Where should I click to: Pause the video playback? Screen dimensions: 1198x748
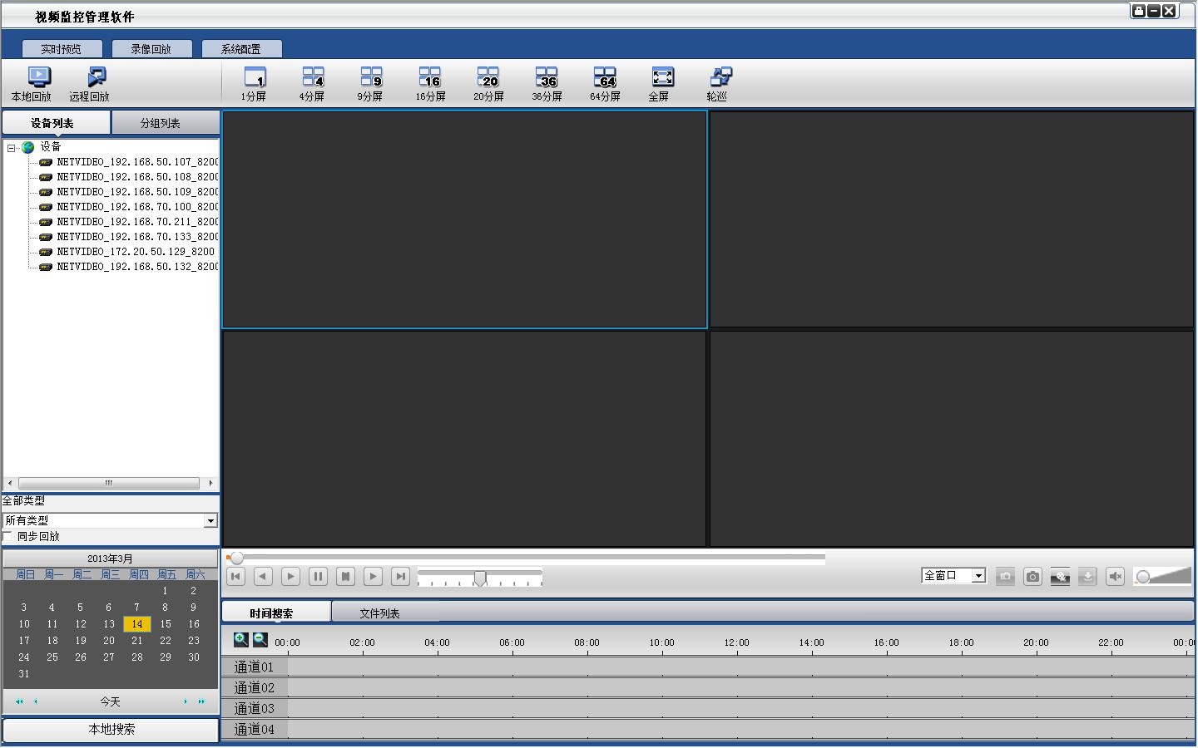(318, 576)
